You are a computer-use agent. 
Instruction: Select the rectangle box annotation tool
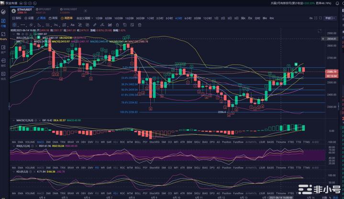(x=64, y=25)
